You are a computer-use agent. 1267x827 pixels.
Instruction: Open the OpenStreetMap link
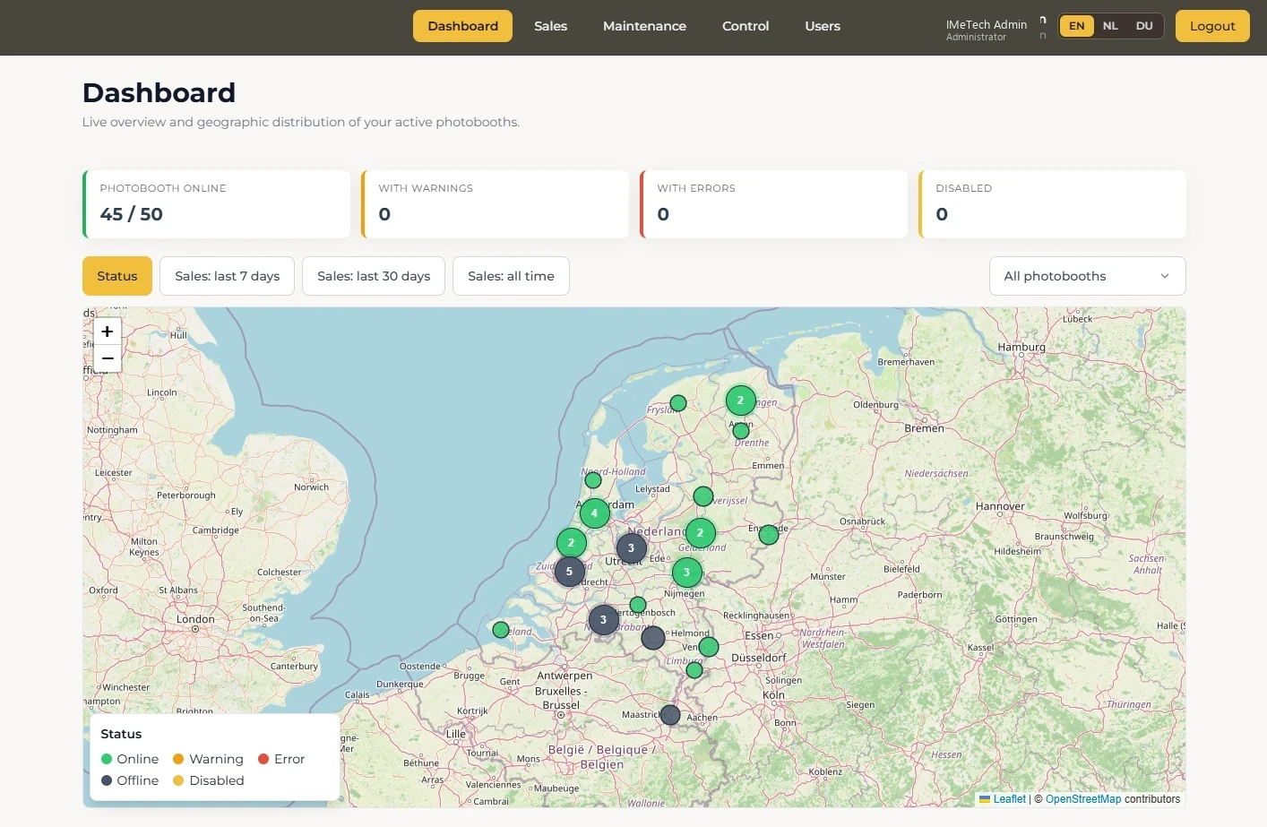click(x=1083, y=799)
